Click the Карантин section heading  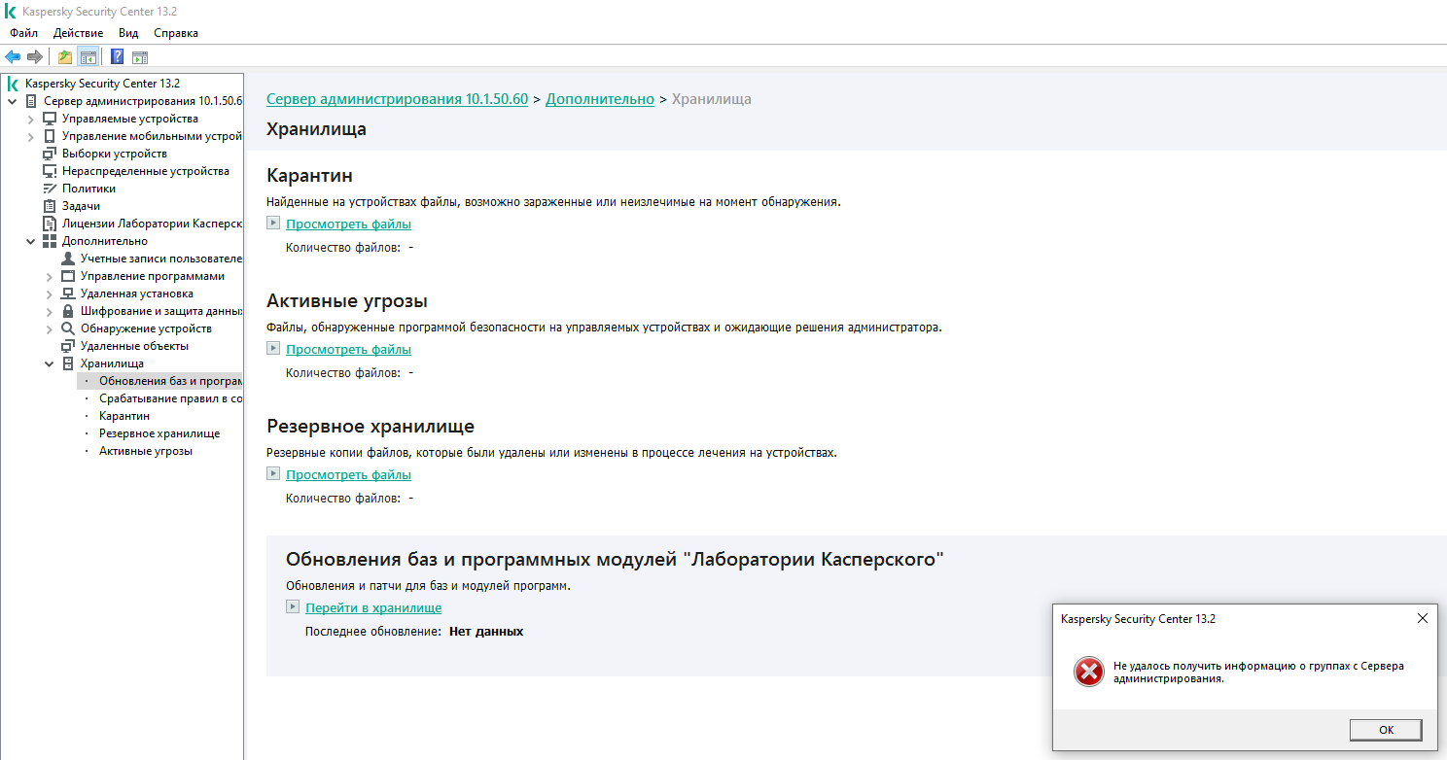tap(309, 176)
